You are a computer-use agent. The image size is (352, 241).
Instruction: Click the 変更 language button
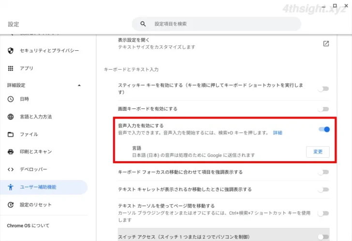point(318,152)
